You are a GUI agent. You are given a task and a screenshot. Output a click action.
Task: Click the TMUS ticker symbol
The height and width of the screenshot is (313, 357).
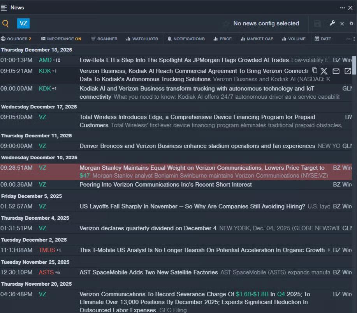[47, 250]
